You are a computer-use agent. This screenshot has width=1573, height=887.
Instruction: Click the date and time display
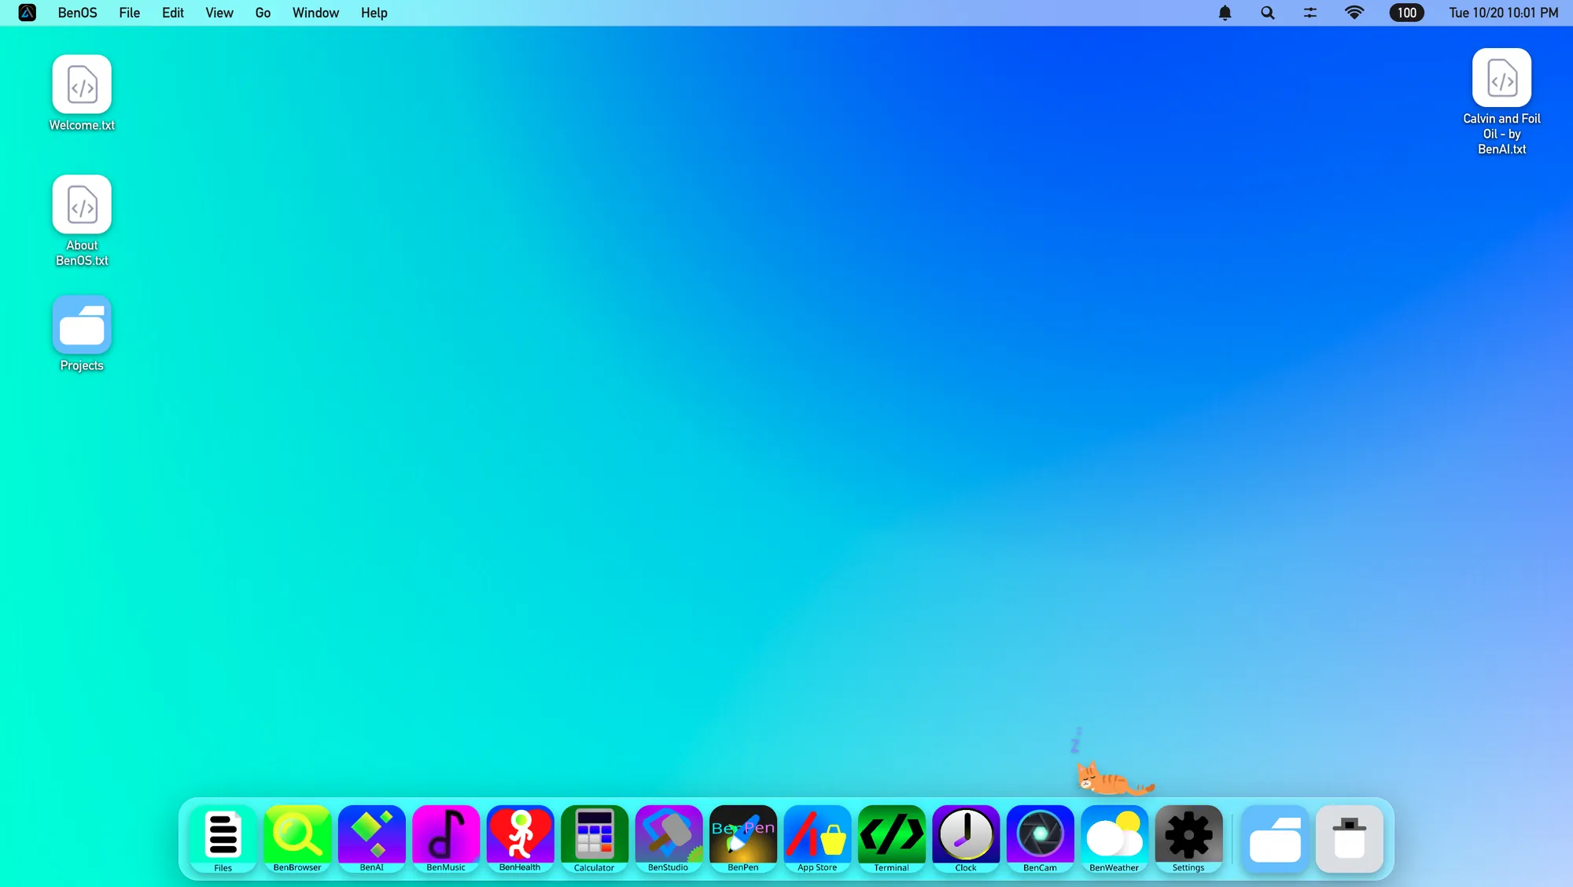(1503, 13)
